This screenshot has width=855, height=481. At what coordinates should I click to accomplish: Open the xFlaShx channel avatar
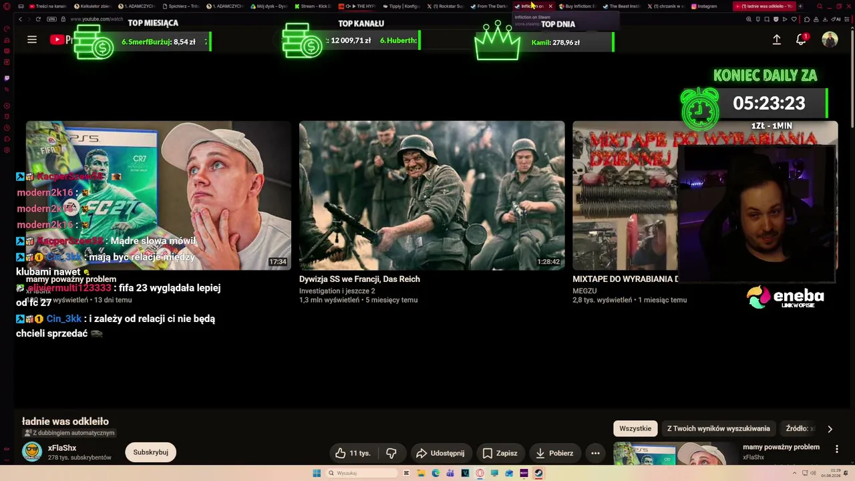(31, 452)
